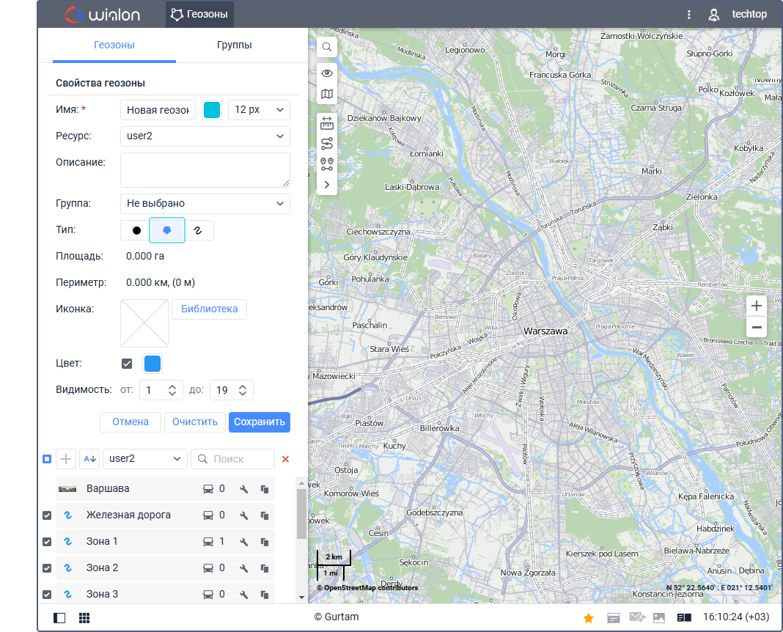Select the line geofence type
Screen dimensions: 783x632
(198, 230)
